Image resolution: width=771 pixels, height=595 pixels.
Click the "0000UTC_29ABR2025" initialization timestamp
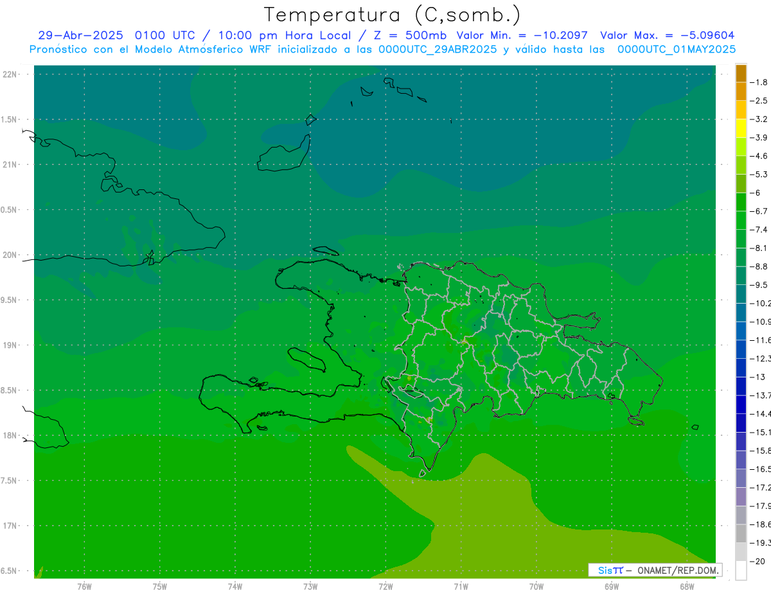pos(437,49)
